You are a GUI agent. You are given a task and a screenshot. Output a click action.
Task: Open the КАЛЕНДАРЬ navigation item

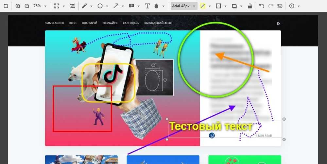pos(131,23)
